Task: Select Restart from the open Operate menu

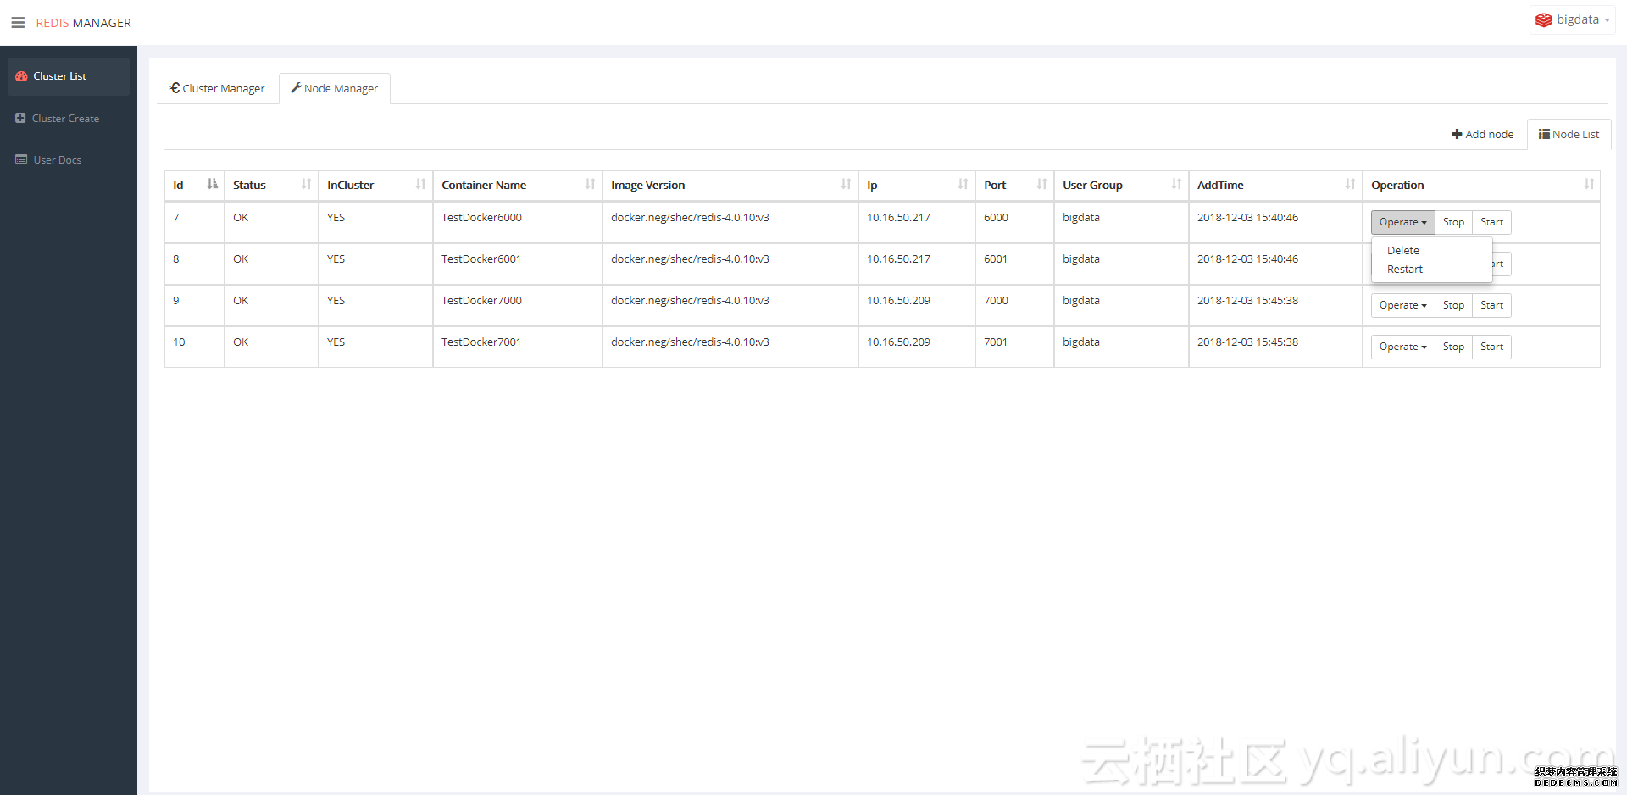Action: click(x=1405, y=269)
